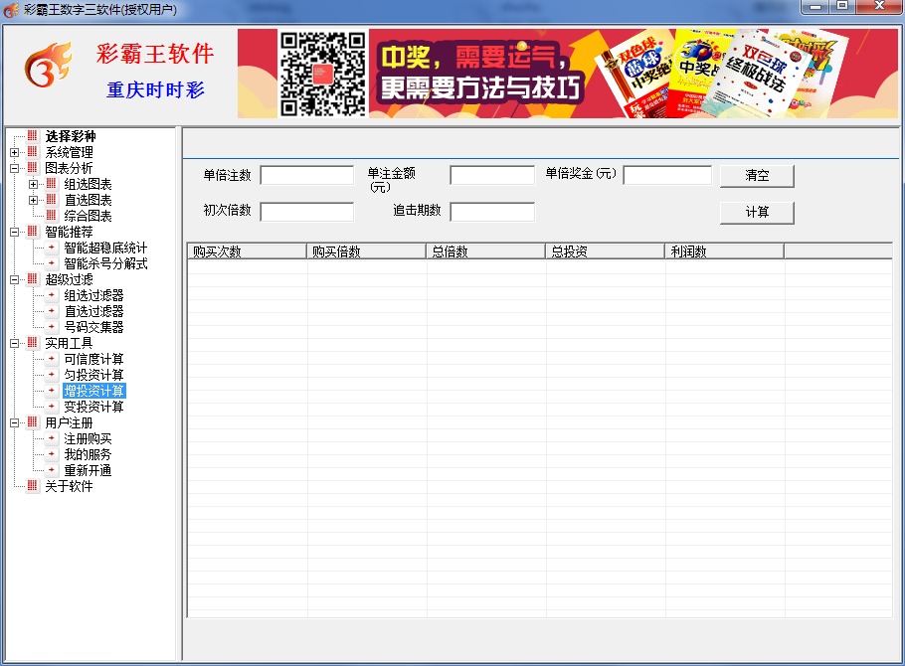Viewport: 905px width, 666px height.
Task: Collapse the 超级过滤 tree node
Action: click(x=14, y=279)
